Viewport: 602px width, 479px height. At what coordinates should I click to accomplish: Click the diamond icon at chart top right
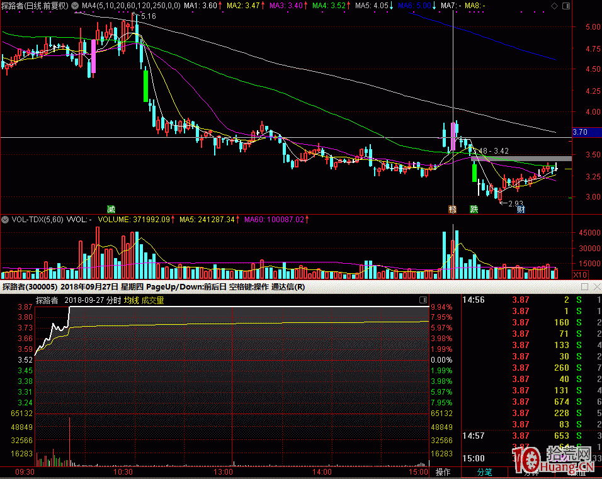pyautogui.click(x=554, y=6)
